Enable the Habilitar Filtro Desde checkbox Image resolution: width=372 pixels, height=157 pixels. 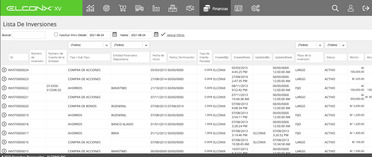(x=56, y=34)
